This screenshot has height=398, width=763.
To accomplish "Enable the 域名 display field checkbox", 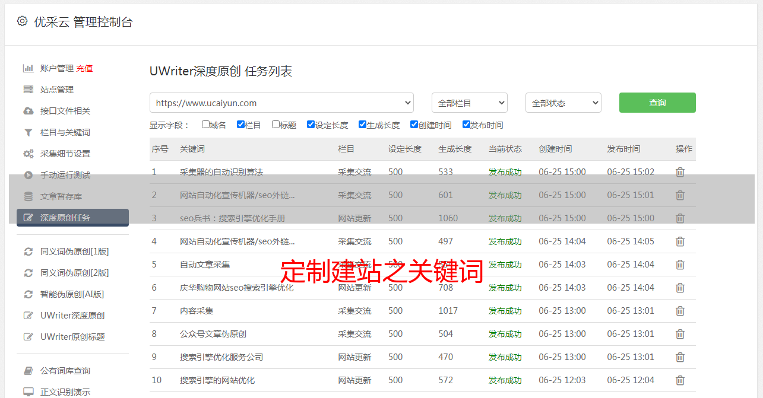I will [x=205, y=125].
